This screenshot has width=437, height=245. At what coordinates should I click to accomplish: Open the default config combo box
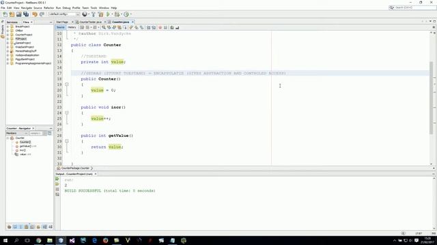[x=64, y=14]
